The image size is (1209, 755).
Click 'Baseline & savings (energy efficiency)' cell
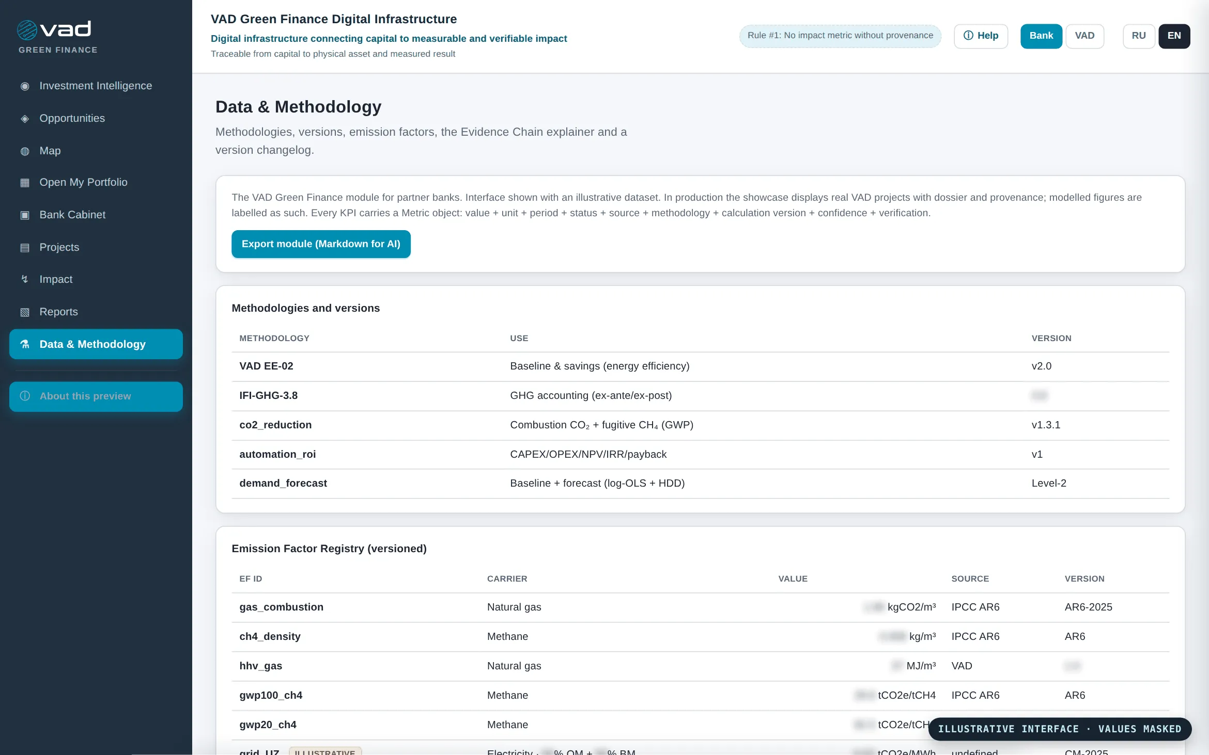[599, 366]
